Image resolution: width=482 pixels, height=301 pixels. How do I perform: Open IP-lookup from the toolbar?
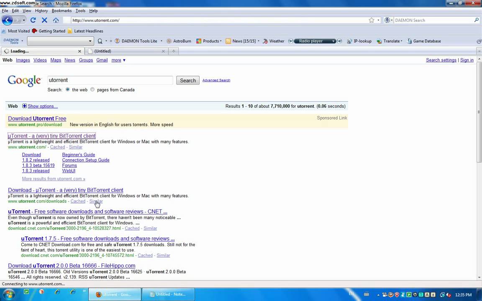[x=359, y=41]
